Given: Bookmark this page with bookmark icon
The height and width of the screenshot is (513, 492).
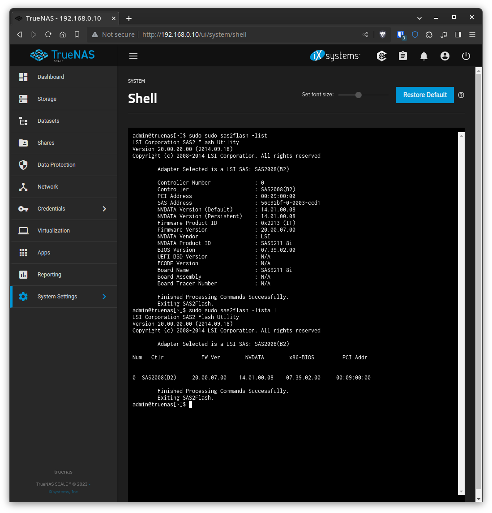Looking at the screenshot, I should click(77, 34).
